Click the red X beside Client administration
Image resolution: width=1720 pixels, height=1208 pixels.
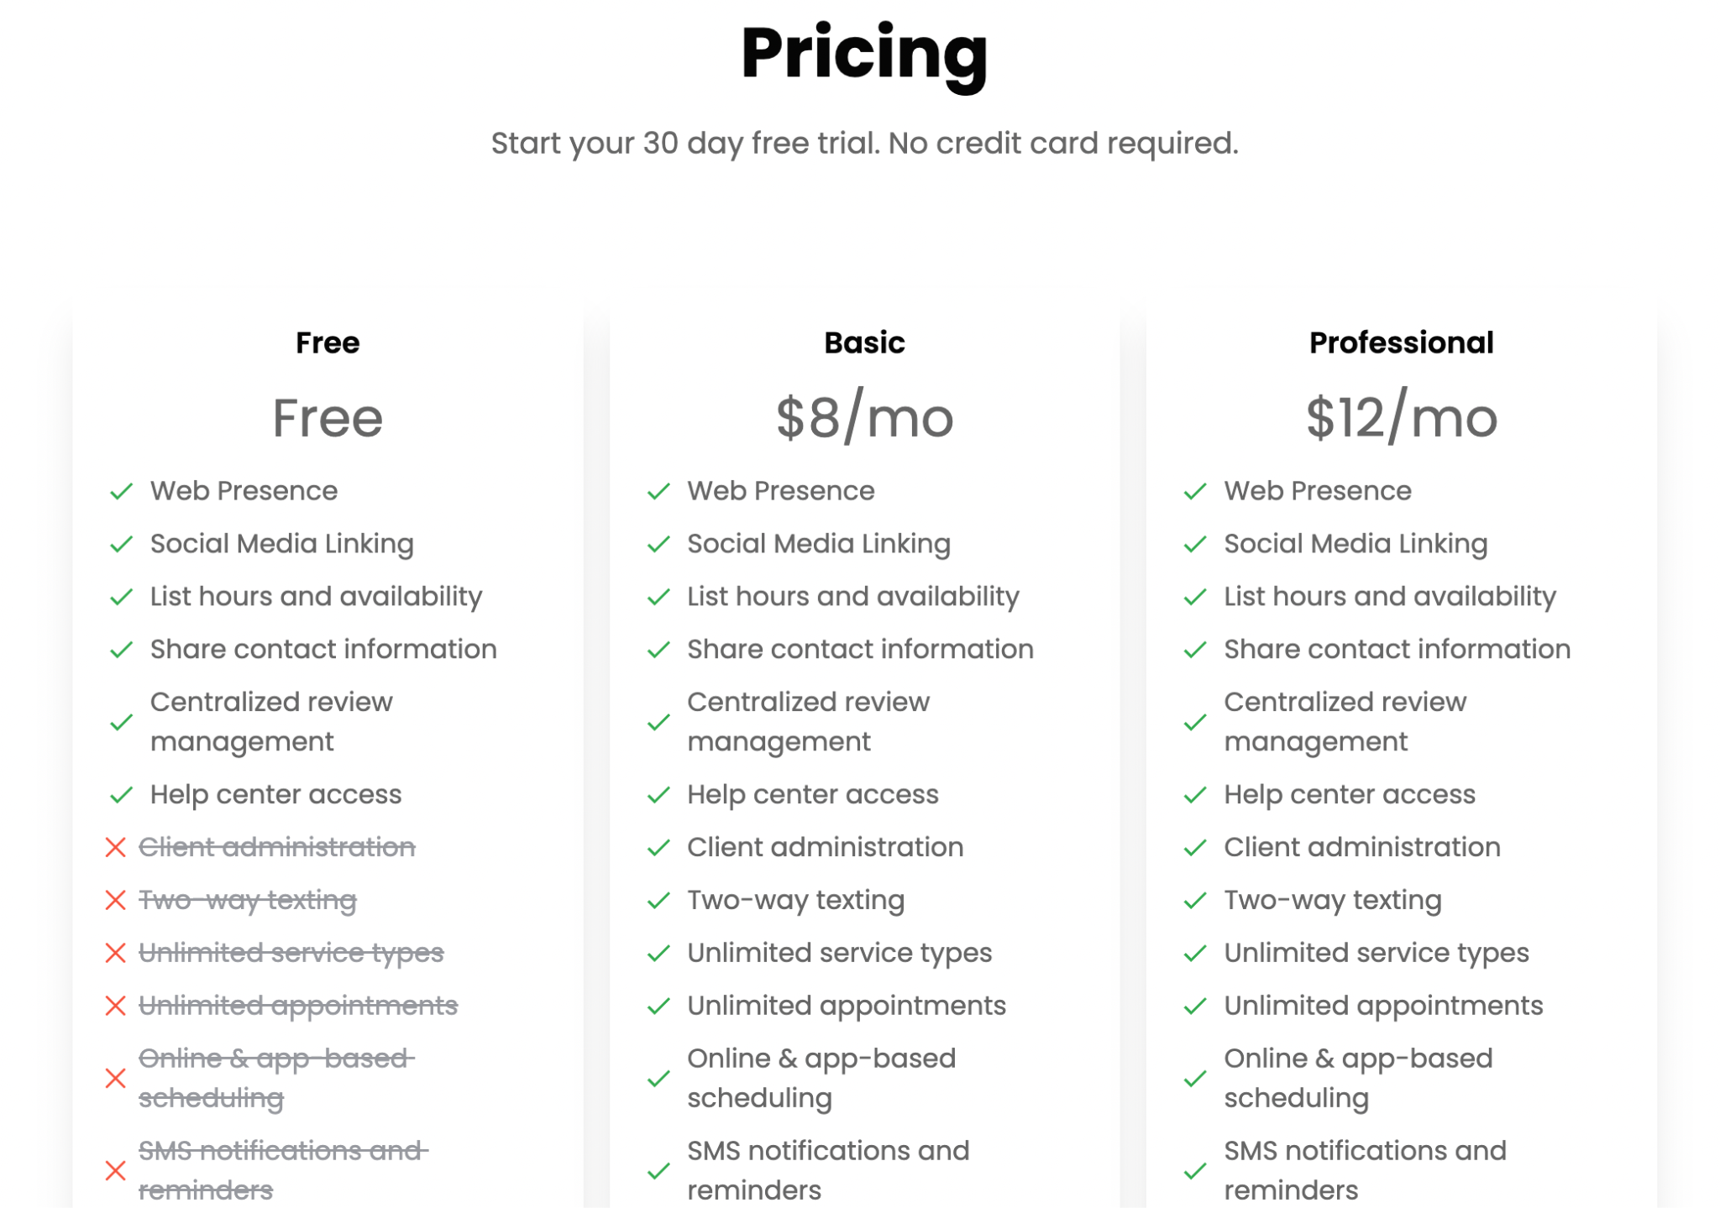click(116, 848)
